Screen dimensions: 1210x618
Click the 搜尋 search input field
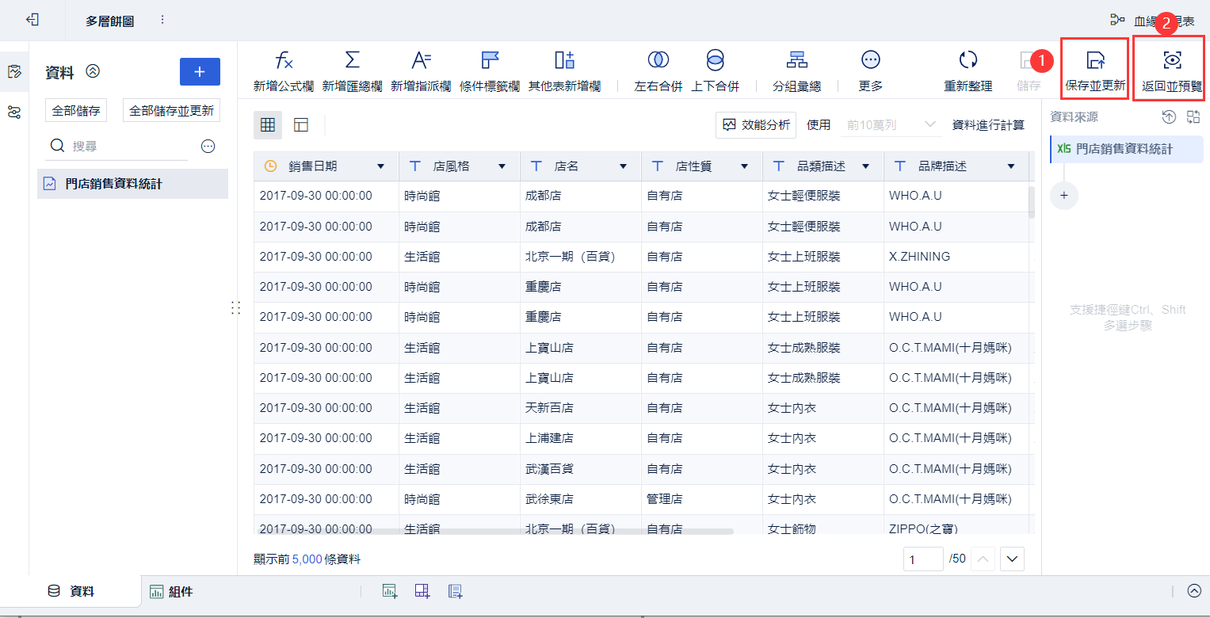coord(127,147)
